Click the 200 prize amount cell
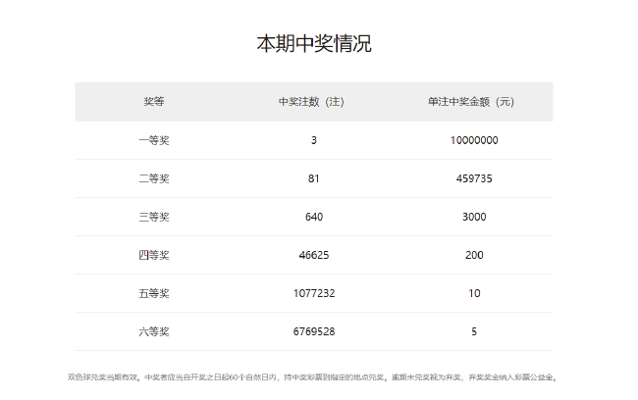This screenshot has width=638, height=400. (473, 255)
